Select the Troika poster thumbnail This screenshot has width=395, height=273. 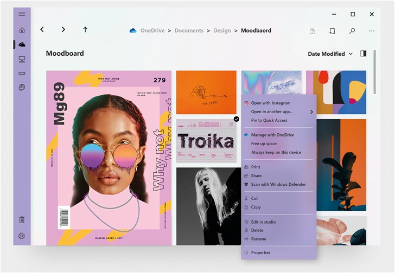pos(206,141)
